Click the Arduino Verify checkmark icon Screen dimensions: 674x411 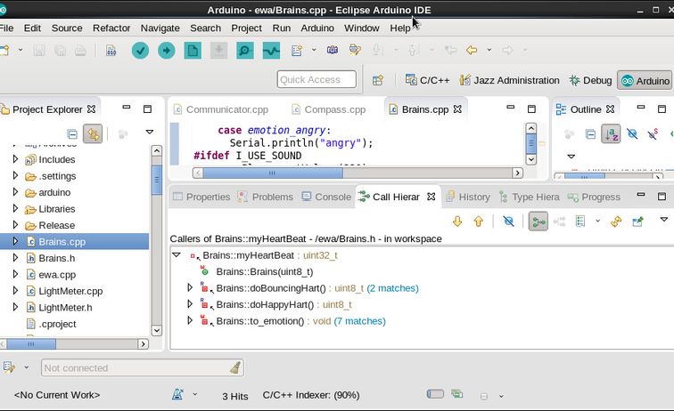click(x=140, y=51)
